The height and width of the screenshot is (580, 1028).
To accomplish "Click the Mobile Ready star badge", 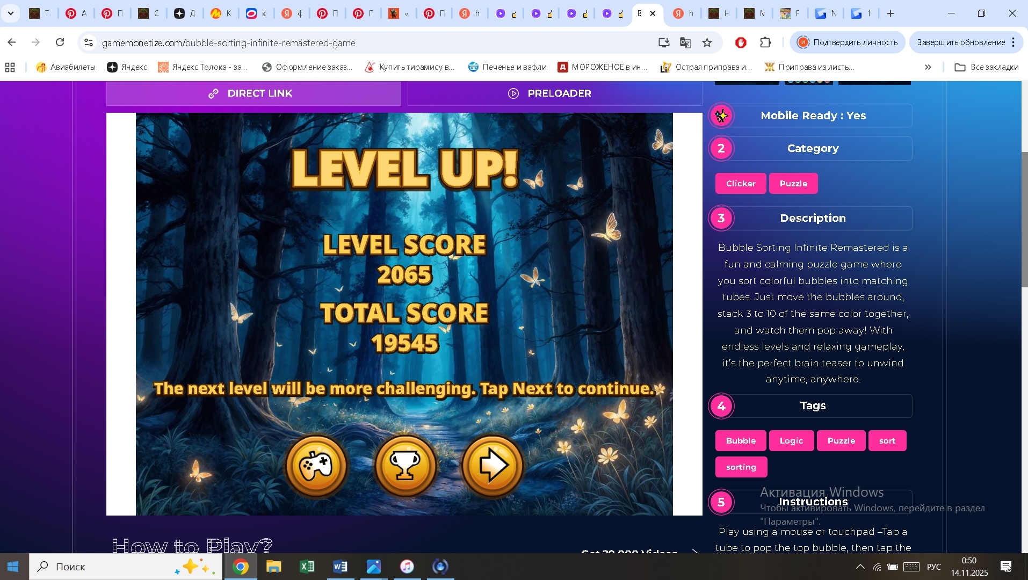I will (722, 115).
